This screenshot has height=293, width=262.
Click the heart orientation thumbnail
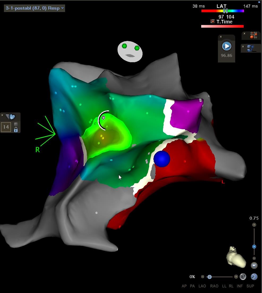click(236, 257)
